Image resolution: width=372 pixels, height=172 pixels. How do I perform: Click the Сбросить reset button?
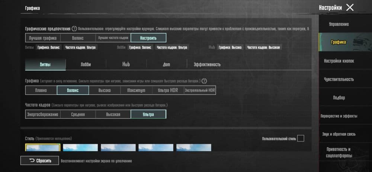coord(40,160)
